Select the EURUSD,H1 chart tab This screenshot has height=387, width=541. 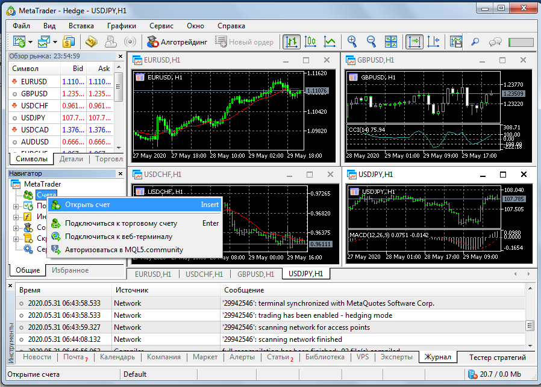(153, 274)
